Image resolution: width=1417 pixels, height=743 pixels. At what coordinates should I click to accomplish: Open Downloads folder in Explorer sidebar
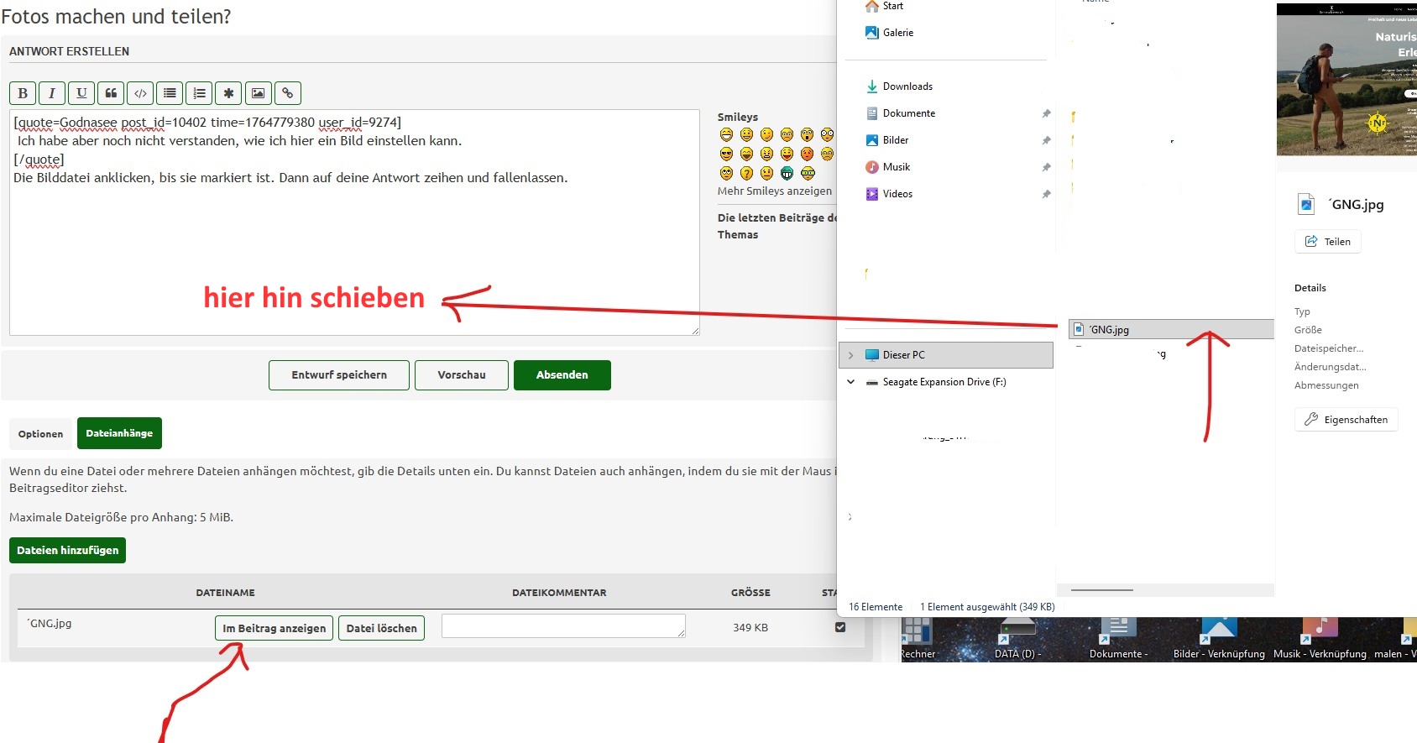(907, 86)
